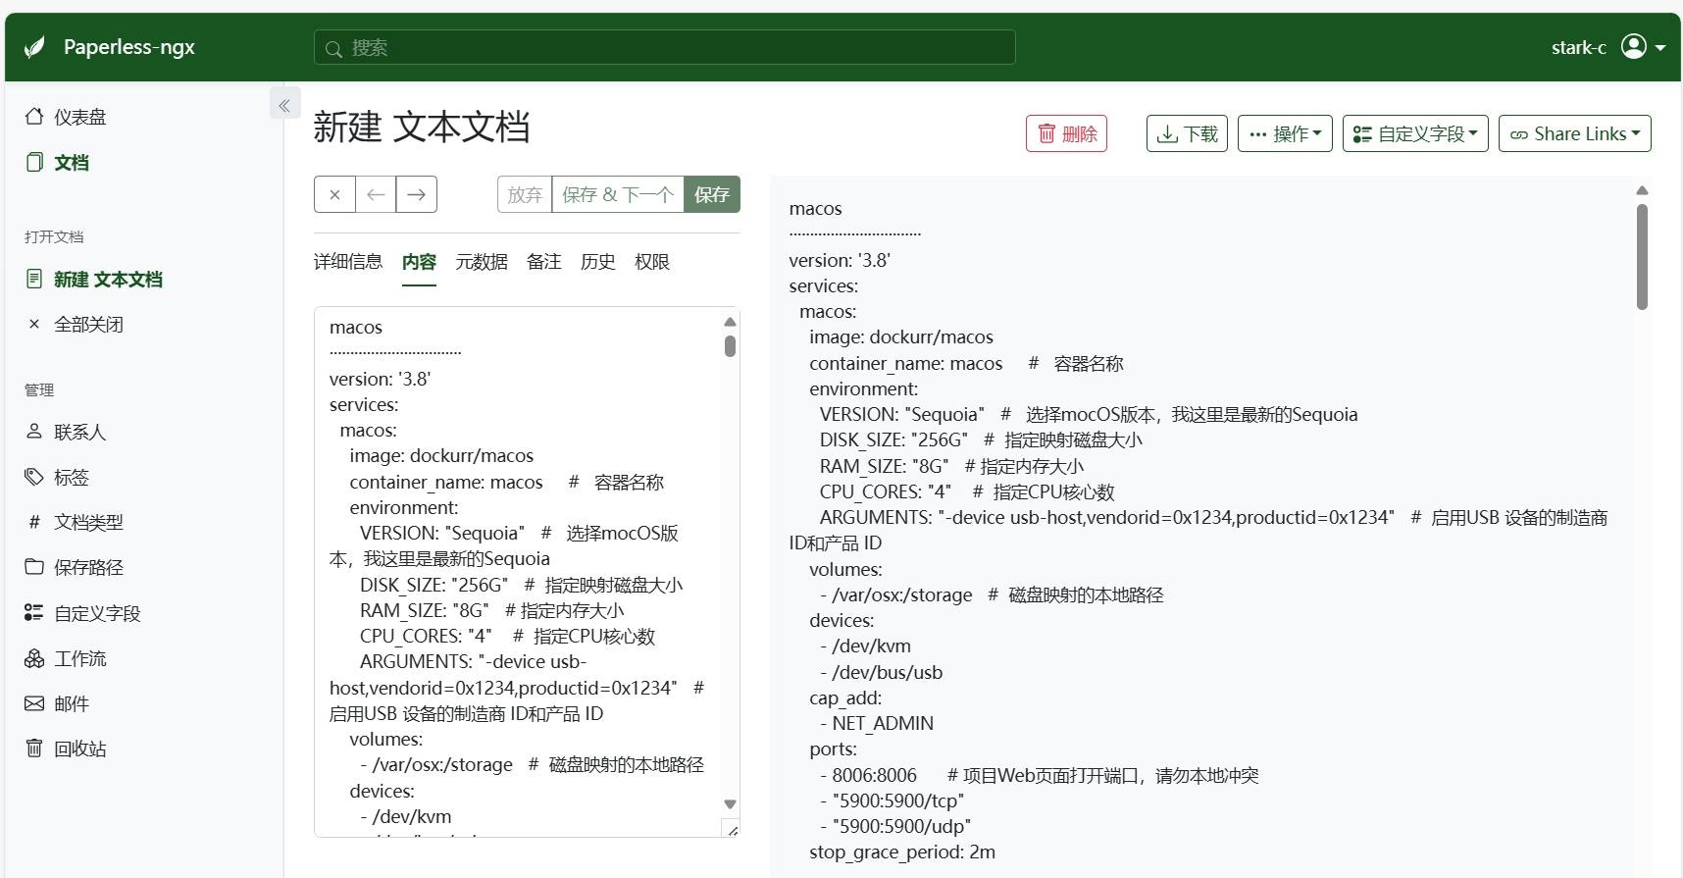Close the document with X button

pyautogui.click(x=334, y=194)
